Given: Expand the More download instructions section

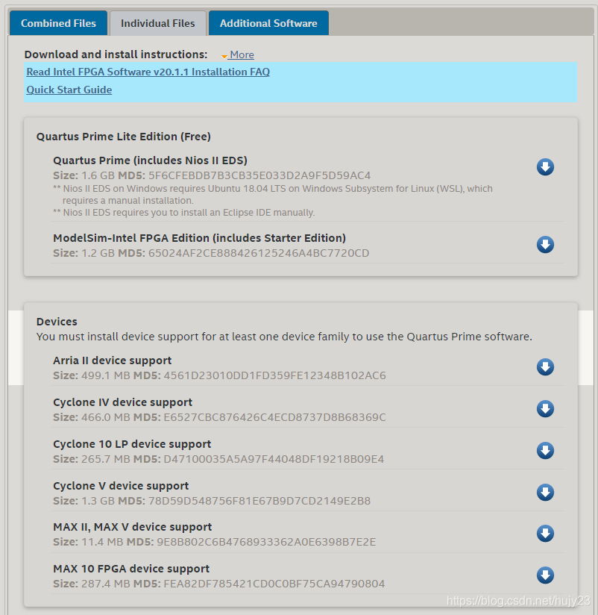Looking at the screenshot, I should [x=242, y=54].
